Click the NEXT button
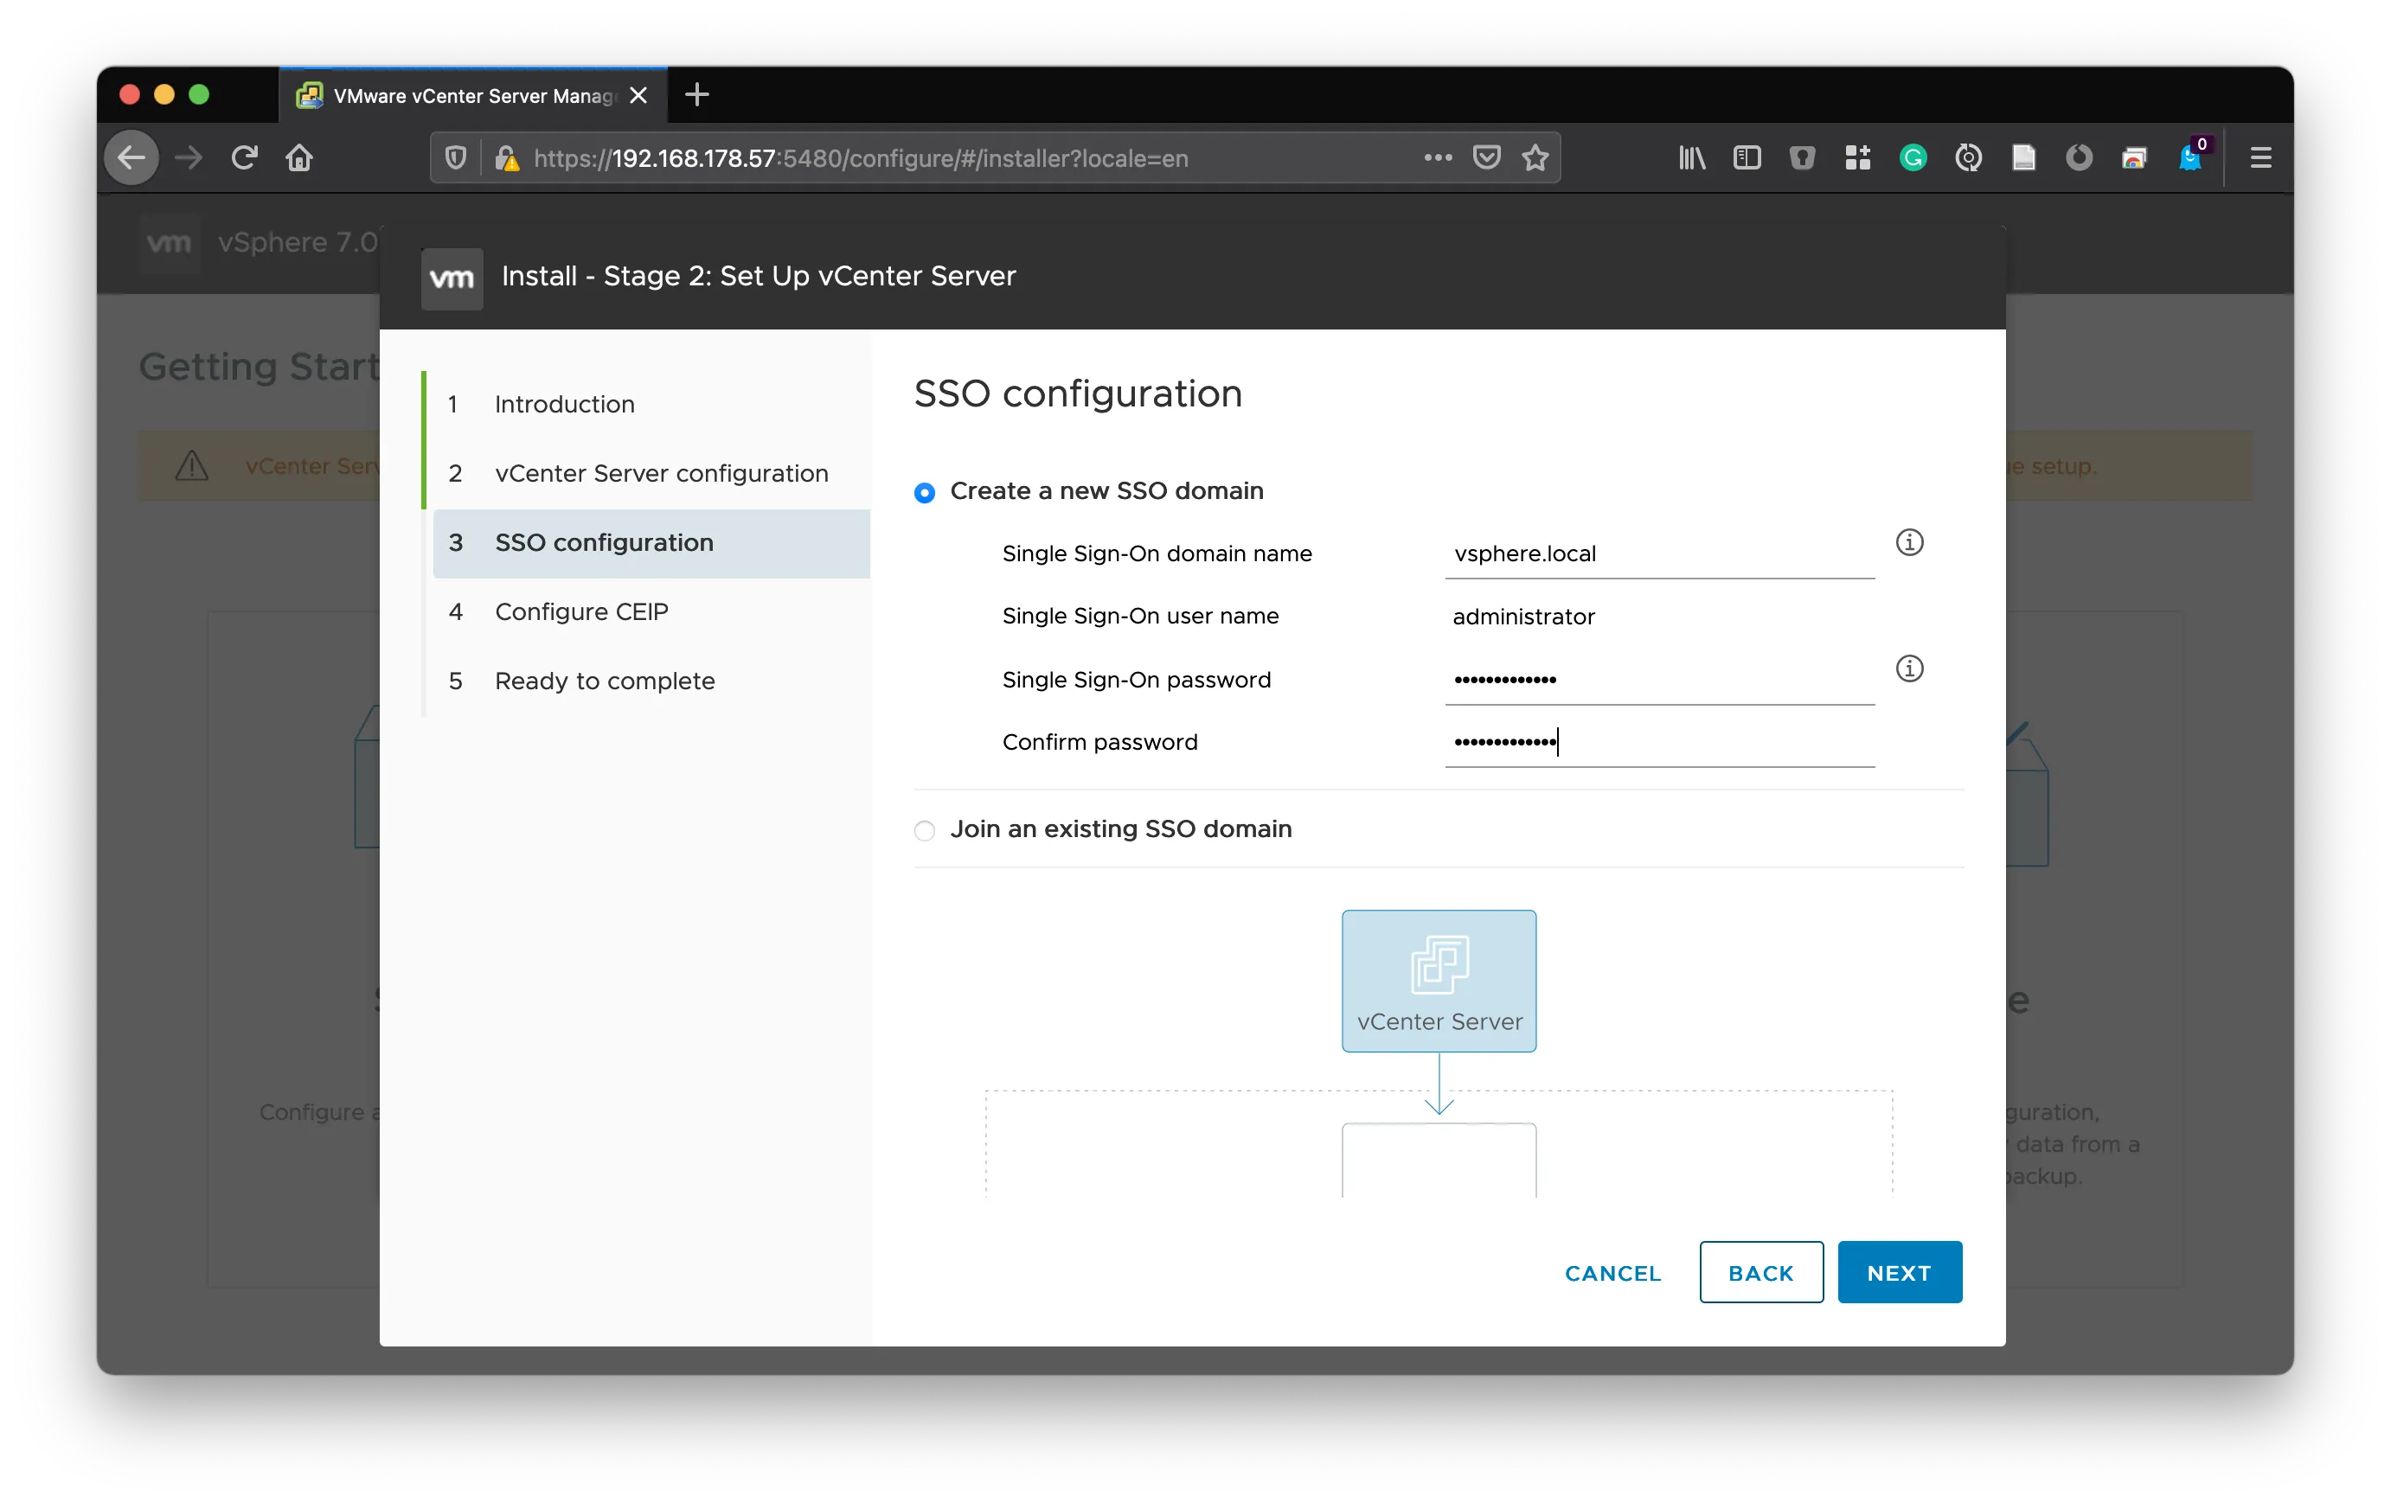The image size is (2391, 1503). pos(1899,1272)
